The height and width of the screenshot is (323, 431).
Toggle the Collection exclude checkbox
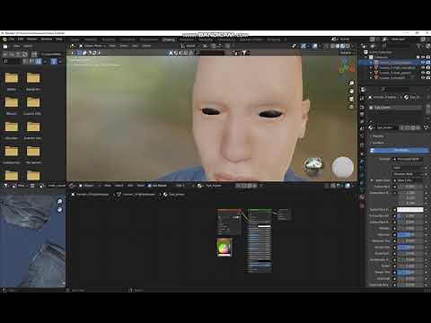(418, 57)
